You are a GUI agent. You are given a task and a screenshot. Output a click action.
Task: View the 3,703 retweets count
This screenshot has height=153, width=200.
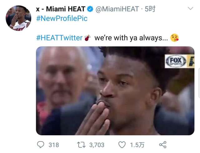tap(97, 145)
